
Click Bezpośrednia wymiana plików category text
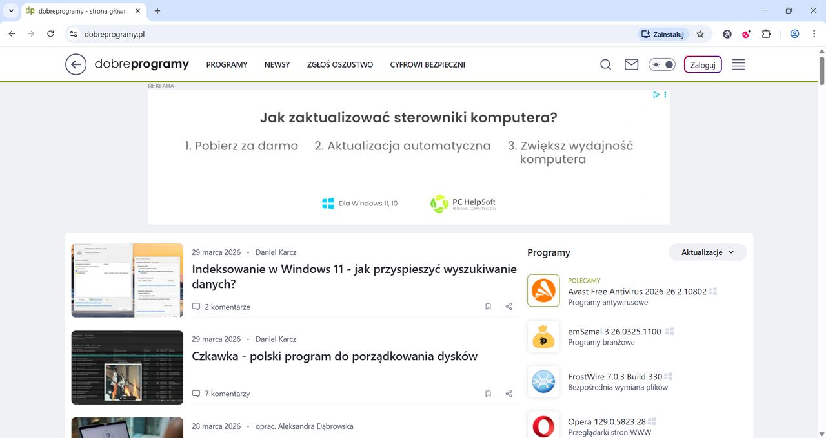(x=618, y=387)
